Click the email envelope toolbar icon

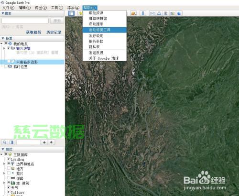coord(152,13)
